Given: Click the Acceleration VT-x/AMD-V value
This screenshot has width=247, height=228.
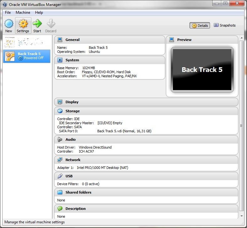Looking at the screenshot, I should coord(109,76).
